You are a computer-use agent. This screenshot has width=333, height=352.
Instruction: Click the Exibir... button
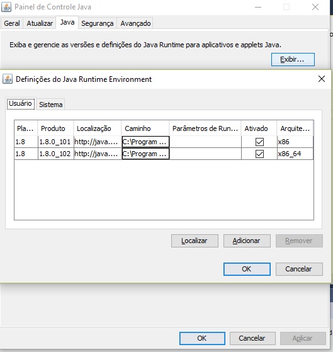[293, 59]
